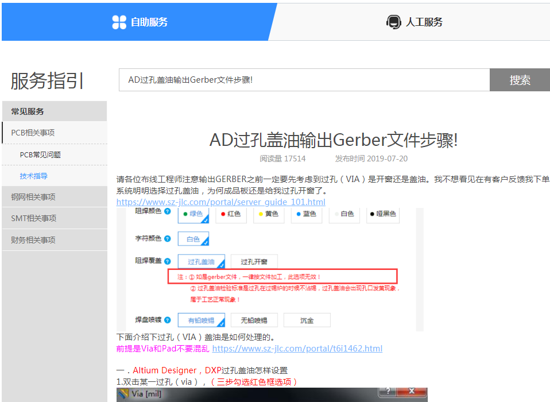
Task: Click the question mark in Via dialog
Action: point(389,392)
